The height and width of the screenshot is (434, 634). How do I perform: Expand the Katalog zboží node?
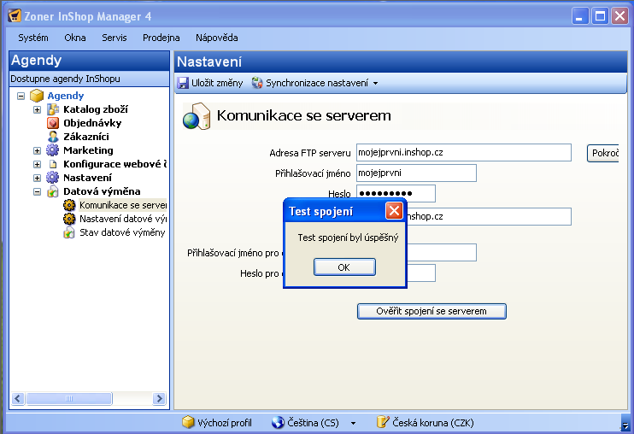[38, 109]
